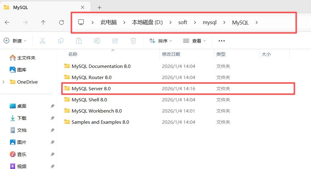Open the three-dots more options menu
The image size is (311, 169).
click(x=222, y=41)
